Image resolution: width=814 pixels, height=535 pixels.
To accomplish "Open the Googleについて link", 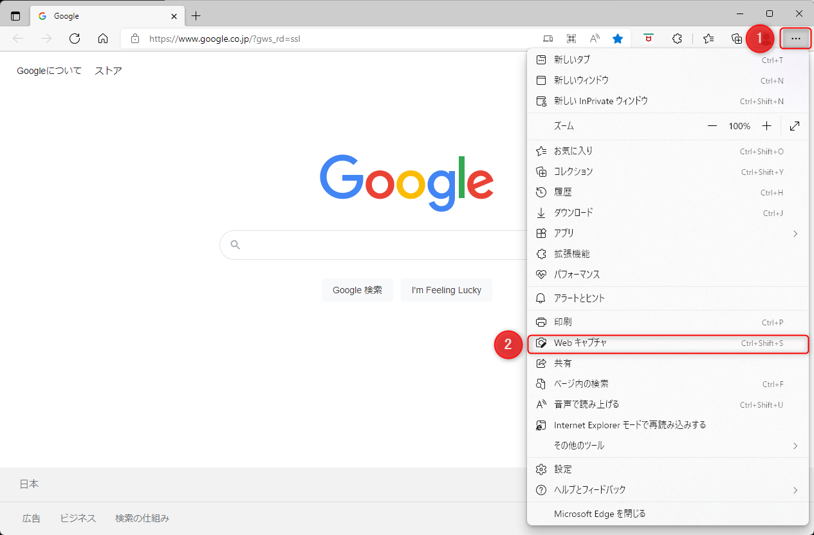I will [49, 71].
